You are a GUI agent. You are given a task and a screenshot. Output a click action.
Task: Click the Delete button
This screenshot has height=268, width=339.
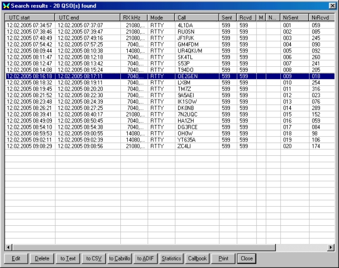tap(42, 258)
